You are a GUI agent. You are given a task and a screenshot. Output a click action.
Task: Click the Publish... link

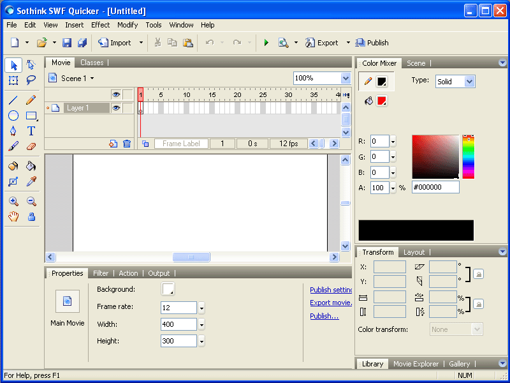(x=324, y=316)
